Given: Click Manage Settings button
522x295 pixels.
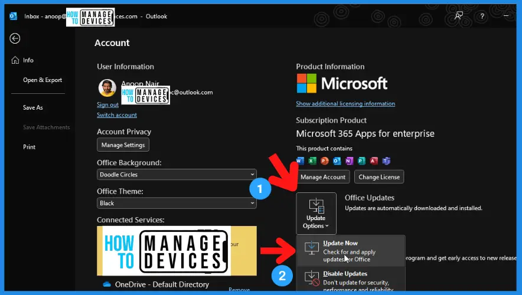Looking at the screenshot, I should (x=123, y=145).
